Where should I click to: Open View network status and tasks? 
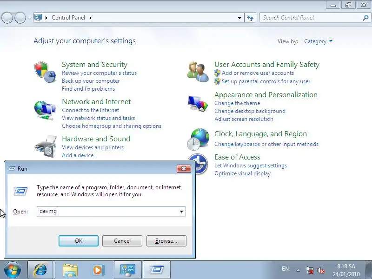[98, 118]
